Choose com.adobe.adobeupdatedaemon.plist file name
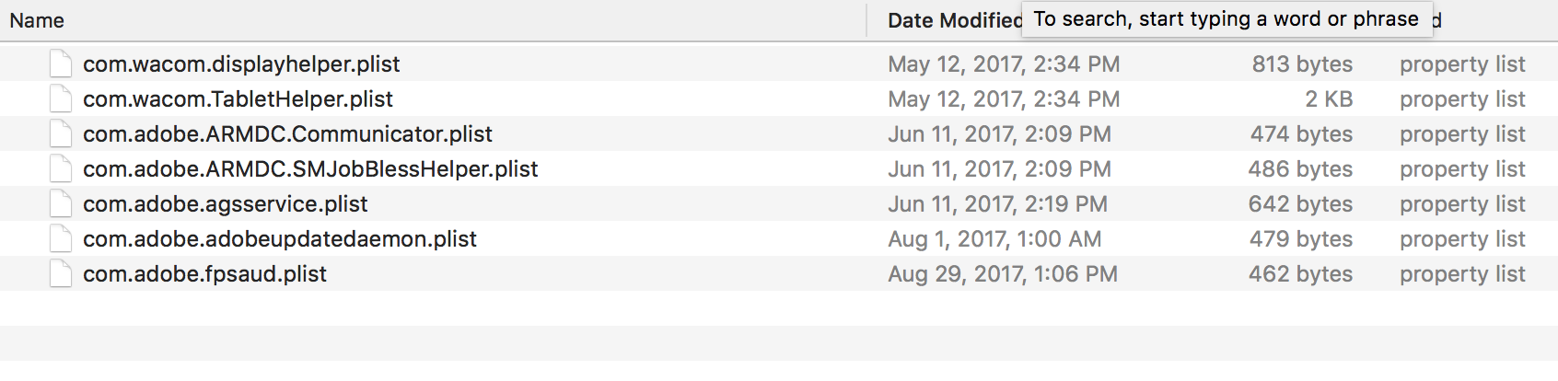The height and width of the screenshot is (381, 1558). (x=280, y=239)
